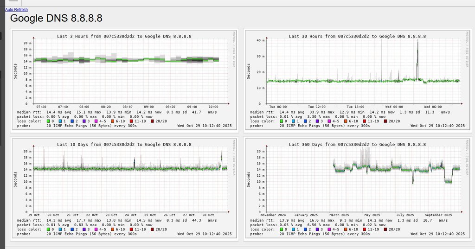Click green 0 loss swatch in 10 Days graph
This screenshot has height=249, width=475.
tap(48, 230)
